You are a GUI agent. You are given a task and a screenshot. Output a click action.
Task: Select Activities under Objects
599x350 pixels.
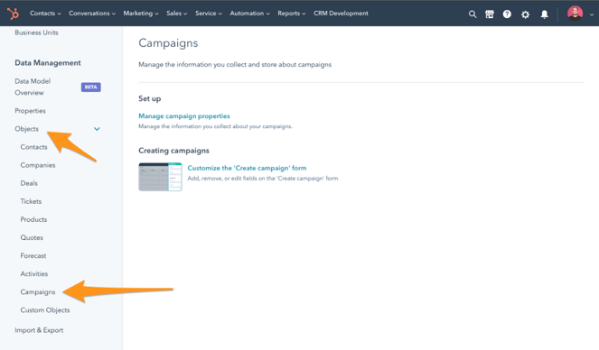34,273
